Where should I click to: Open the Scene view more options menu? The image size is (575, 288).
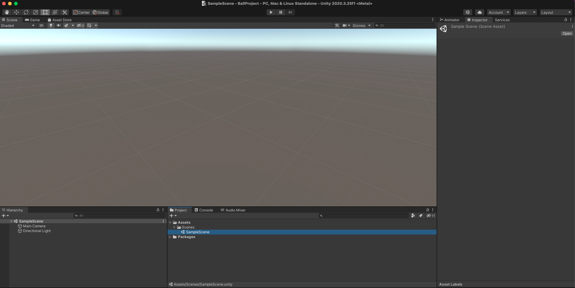(x=433, y=19)
